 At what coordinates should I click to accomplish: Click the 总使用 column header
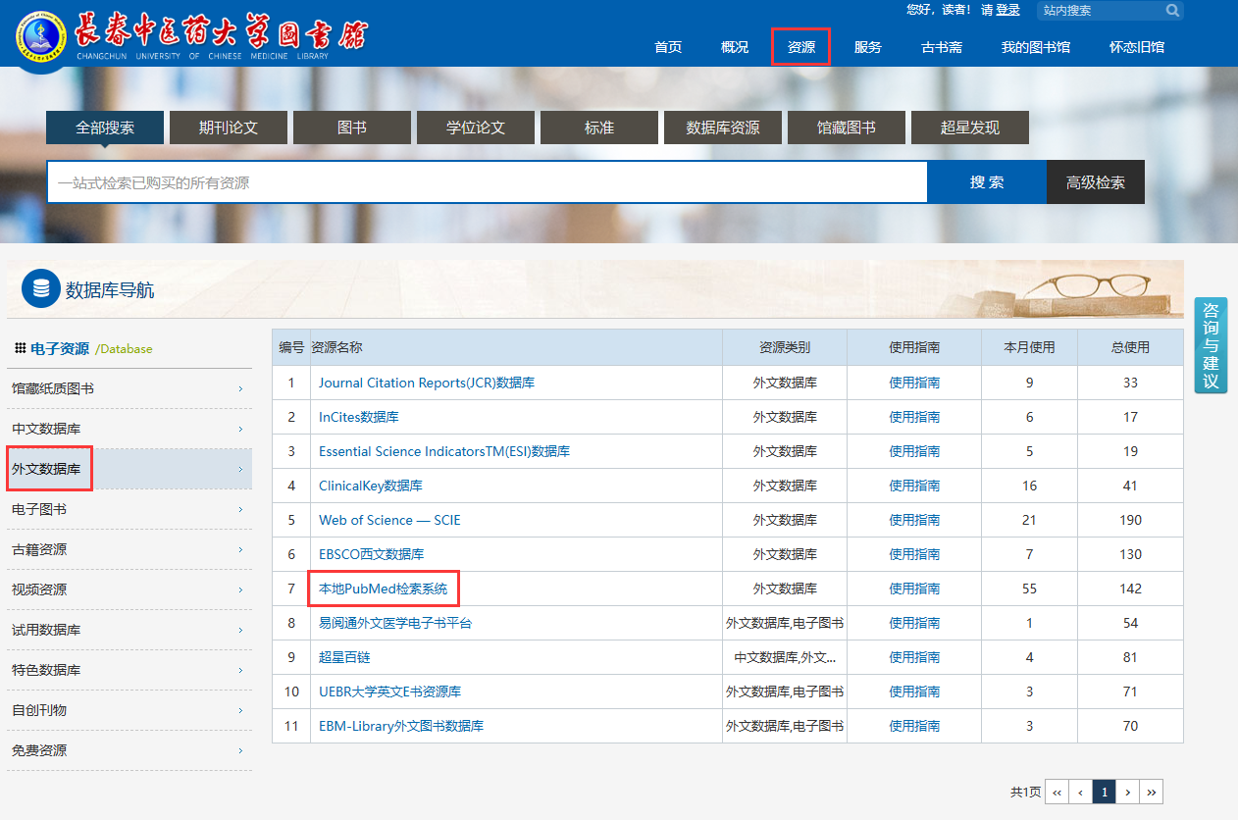click(x=1130, y=347)
